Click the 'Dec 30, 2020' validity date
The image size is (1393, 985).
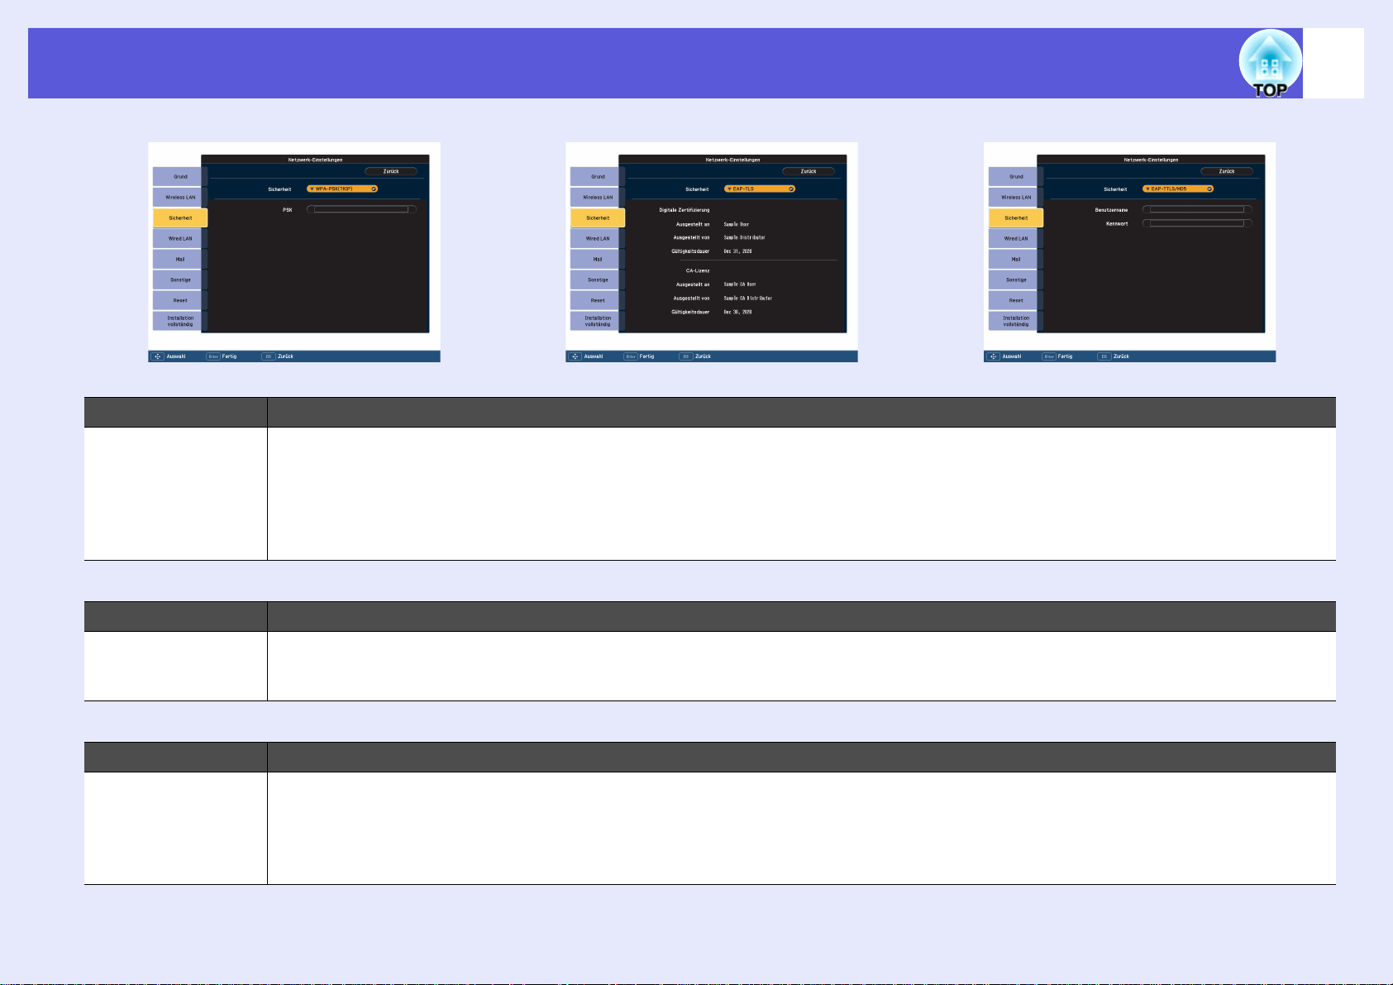pyautogui.click(x=738, y=312)
